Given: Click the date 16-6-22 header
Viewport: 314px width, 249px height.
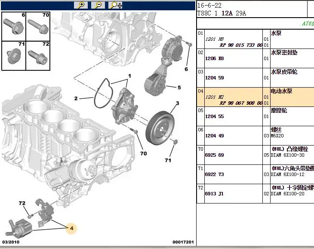Looking at the screenshot, I should (x=209, y=6).
